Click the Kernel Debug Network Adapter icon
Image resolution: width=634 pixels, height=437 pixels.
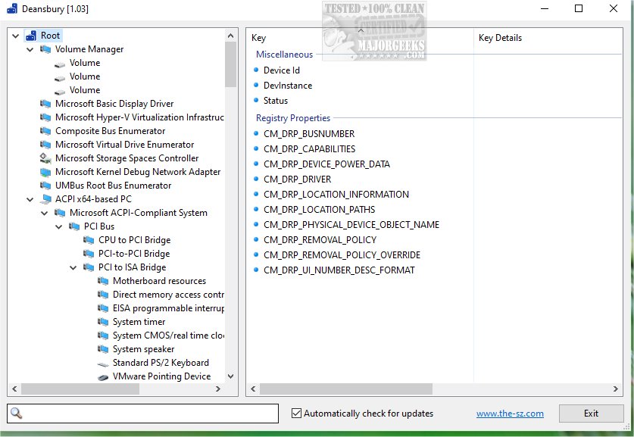(45, 172)
